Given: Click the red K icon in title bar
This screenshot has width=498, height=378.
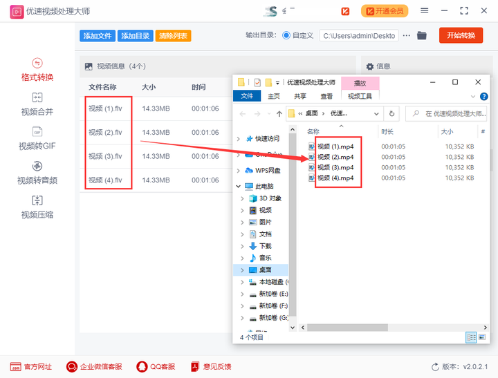Looking at the screenshot, I should [x=345, y=12].
